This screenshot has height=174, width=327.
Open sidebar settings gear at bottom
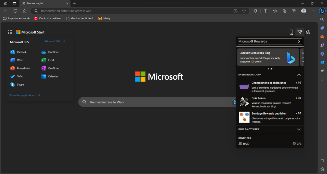[x=322, y=169]
